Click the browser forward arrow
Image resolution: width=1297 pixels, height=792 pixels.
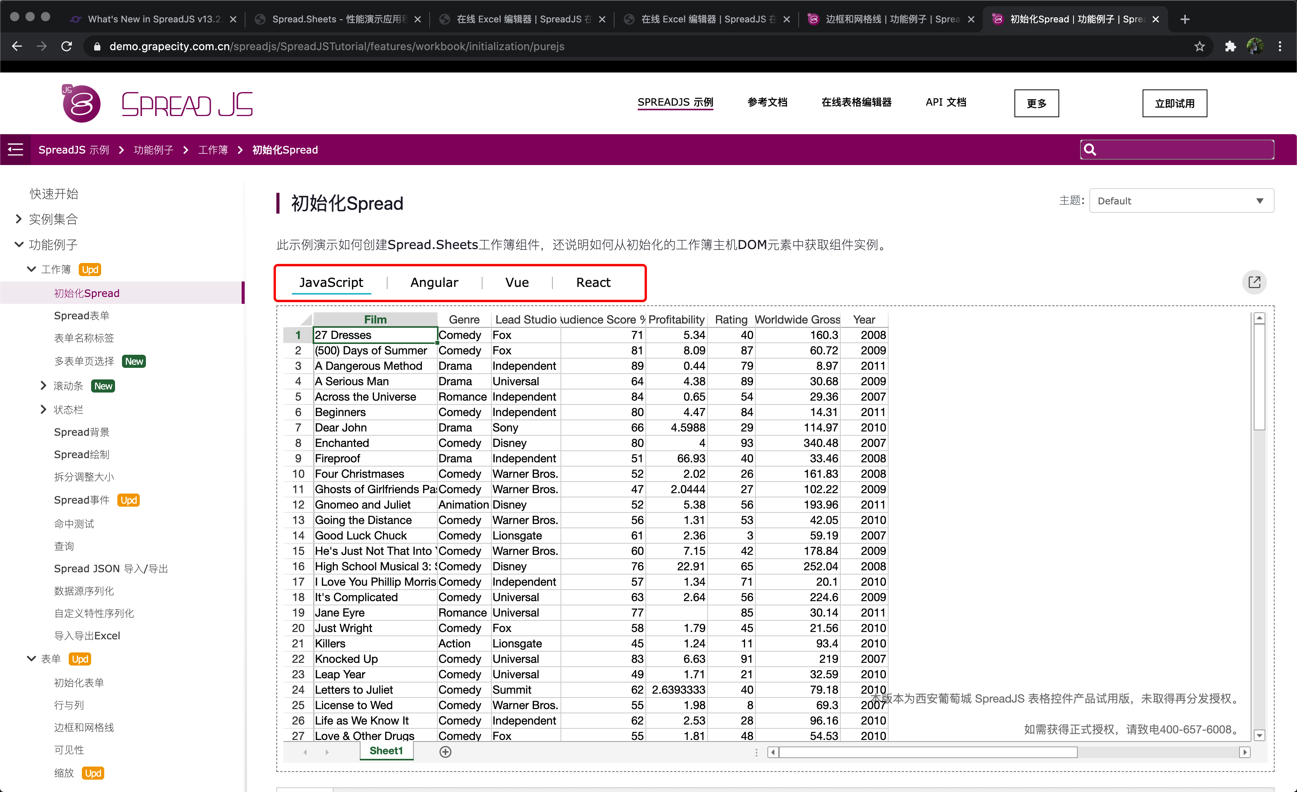coord(42,46)
